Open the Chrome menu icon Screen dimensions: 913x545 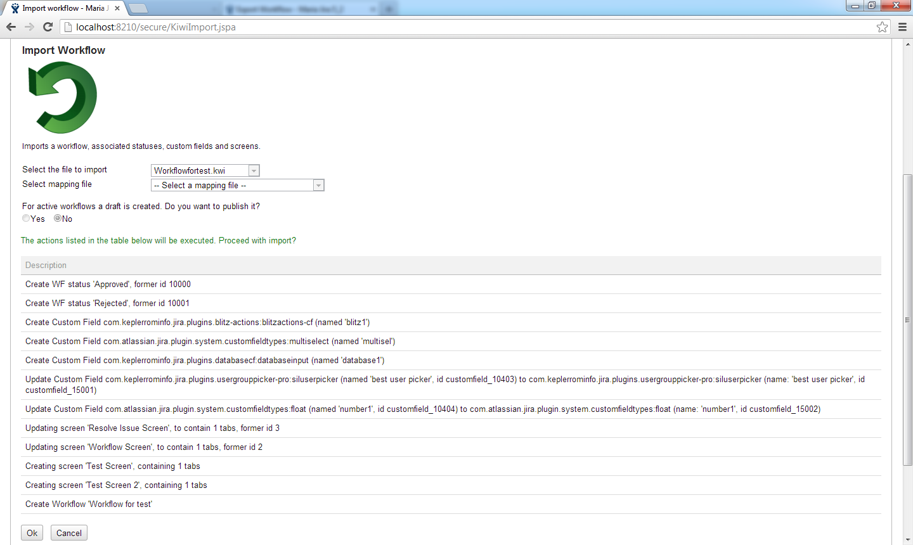coord(902,27)
